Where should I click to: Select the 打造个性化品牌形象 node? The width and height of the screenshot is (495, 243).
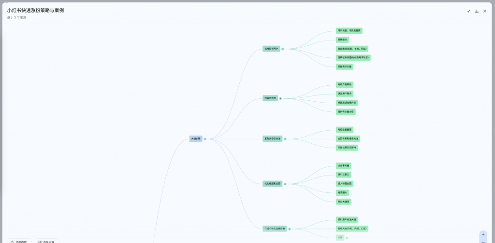(275, 229)
